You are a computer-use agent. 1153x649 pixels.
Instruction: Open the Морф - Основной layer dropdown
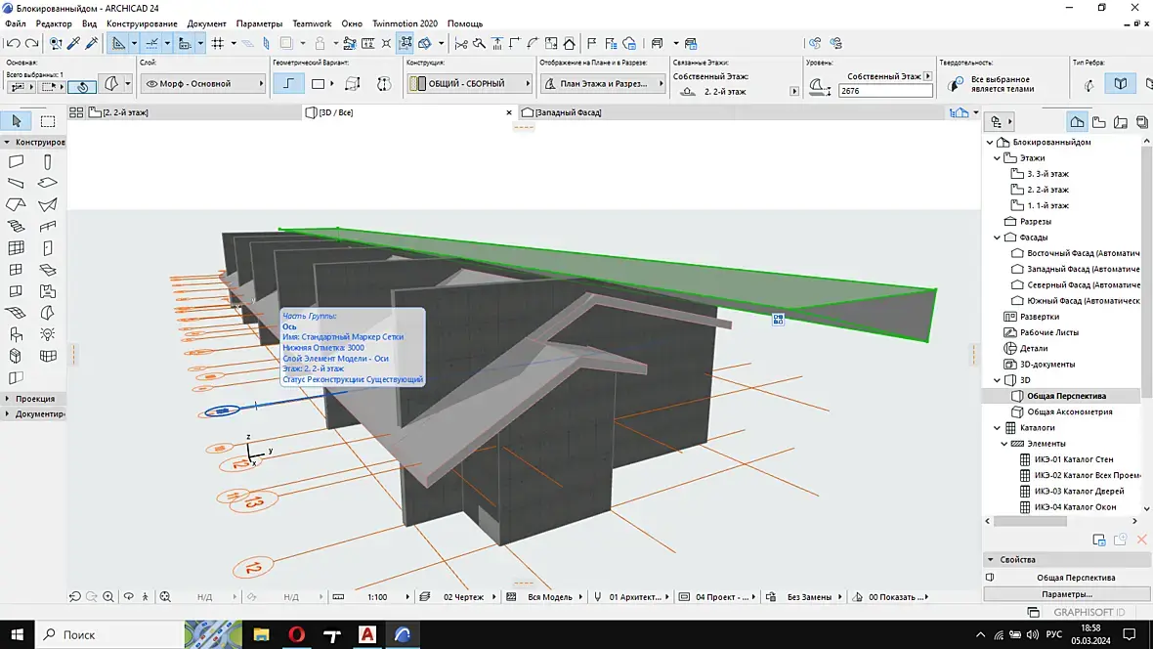point(203,84)
